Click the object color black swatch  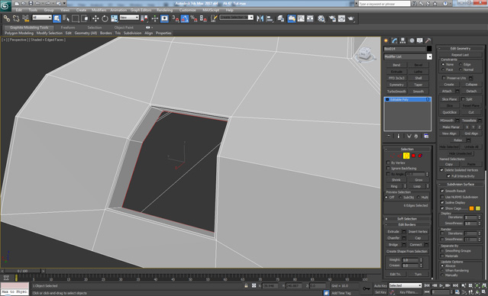[429, 49]
